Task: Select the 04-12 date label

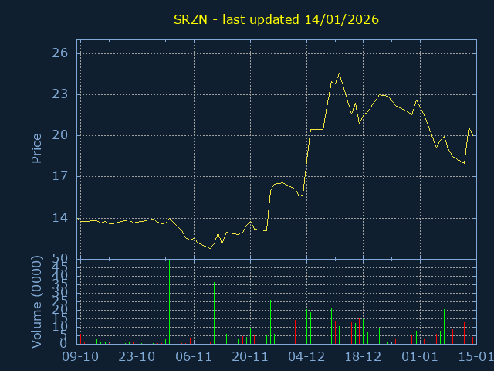Action: (306, 357)
